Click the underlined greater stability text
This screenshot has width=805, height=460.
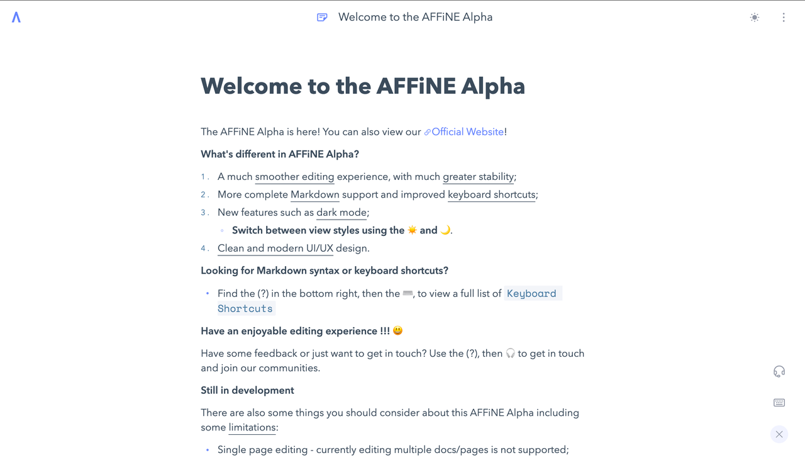click(x=479, y=177)
